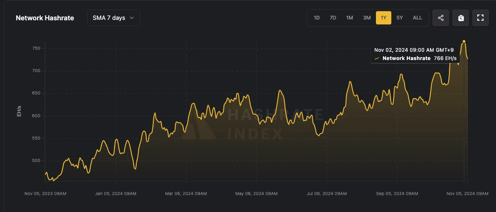496x212 pixels.
Task: Click the Jan 05, 2024 09AM axis label
Action: tap(116, 193)
